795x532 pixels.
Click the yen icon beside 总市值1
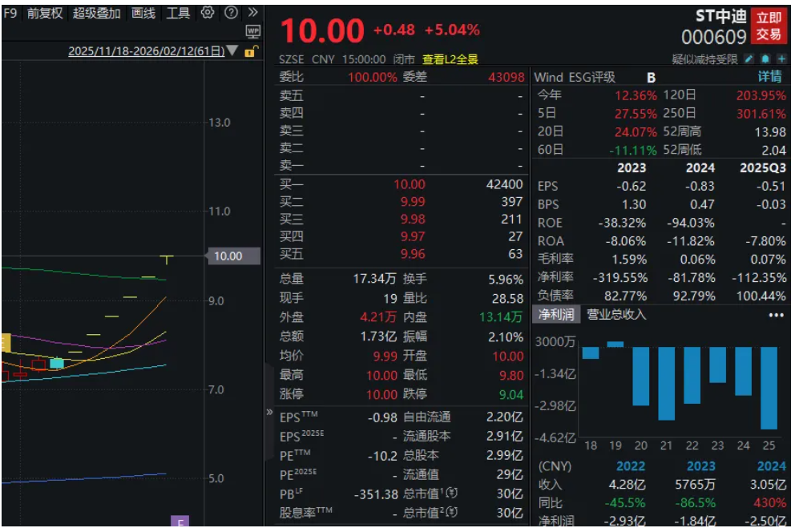tap(452, 494)
